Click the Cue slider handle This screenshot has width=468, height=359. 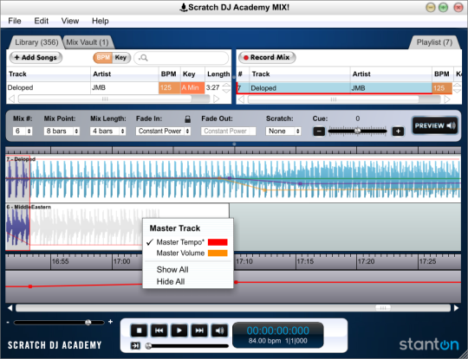click(x=357, y=131)
